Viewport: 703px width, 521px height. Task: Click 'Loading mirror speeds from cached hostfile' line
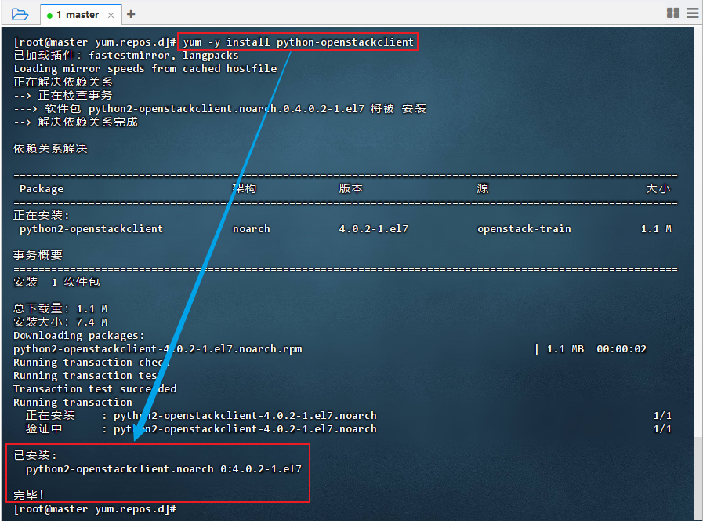coord(145,69)
